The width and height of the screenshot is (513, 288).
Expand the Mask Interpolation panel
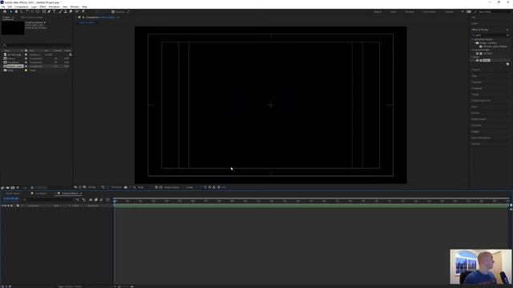481,138
